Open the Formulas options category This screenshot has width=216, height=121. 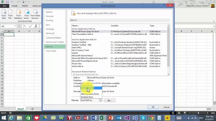tap(50, 16)
